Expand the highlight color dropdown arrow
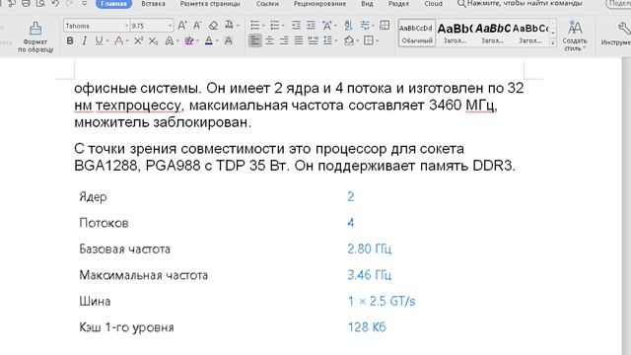This screenshot has width=631, height=355. click(x=197, y=41)
